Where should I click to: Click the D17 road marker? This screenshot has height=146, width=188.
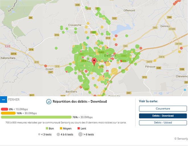tap(32, 95)
